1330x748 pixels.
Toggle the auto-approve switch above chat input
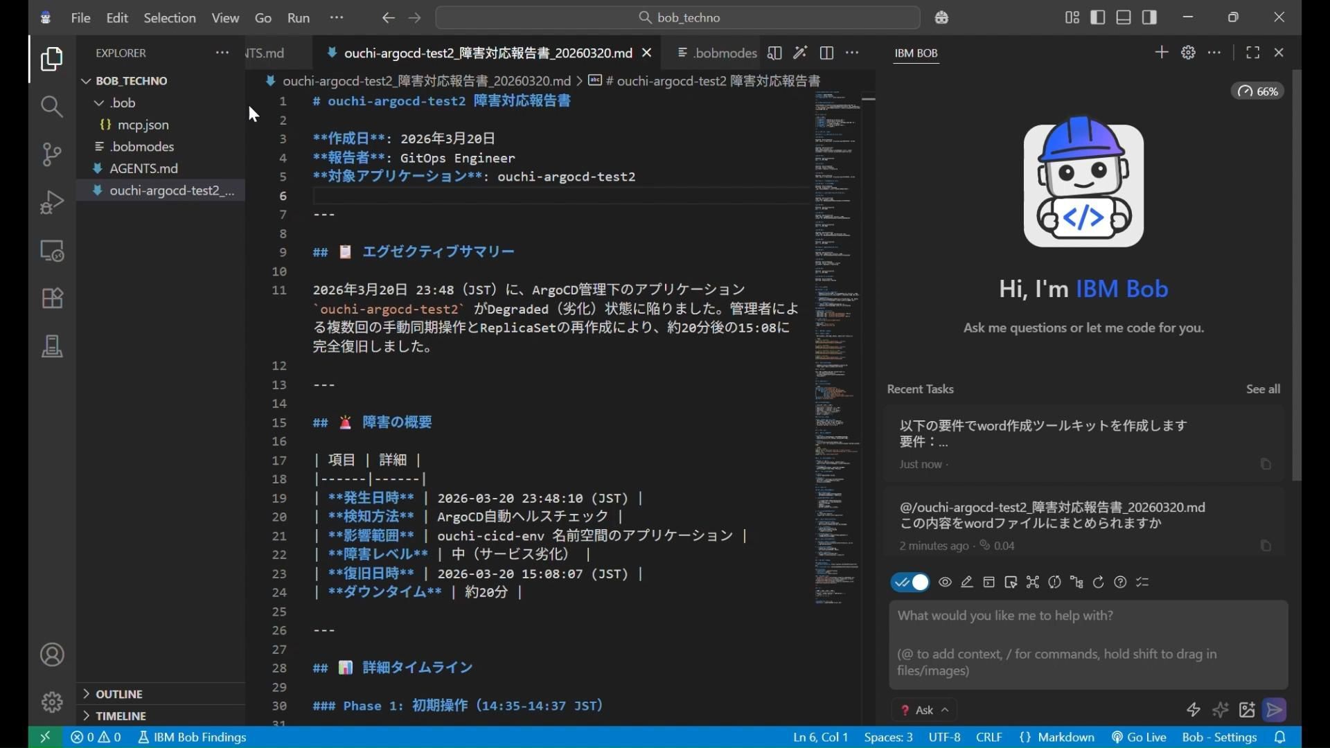click(x=910, y=582)
